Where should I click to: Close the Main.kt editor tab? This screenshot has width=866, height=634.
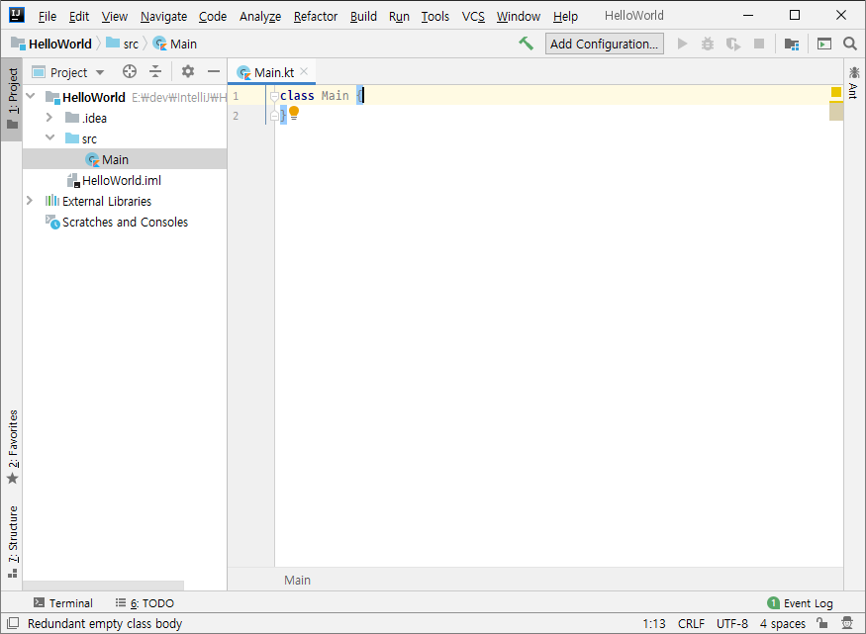(304, 72)
